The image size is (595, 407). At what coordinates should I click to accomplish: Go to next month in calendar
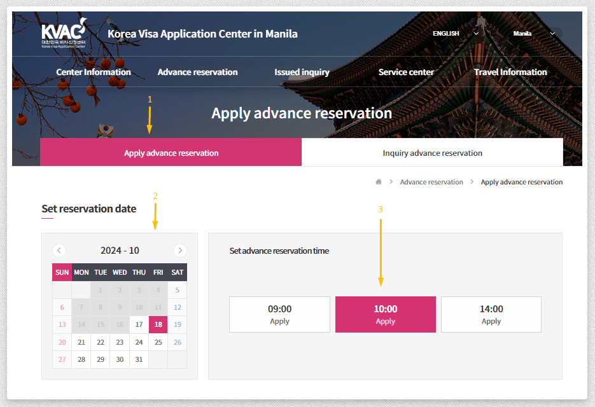click(x=180, y=251)
